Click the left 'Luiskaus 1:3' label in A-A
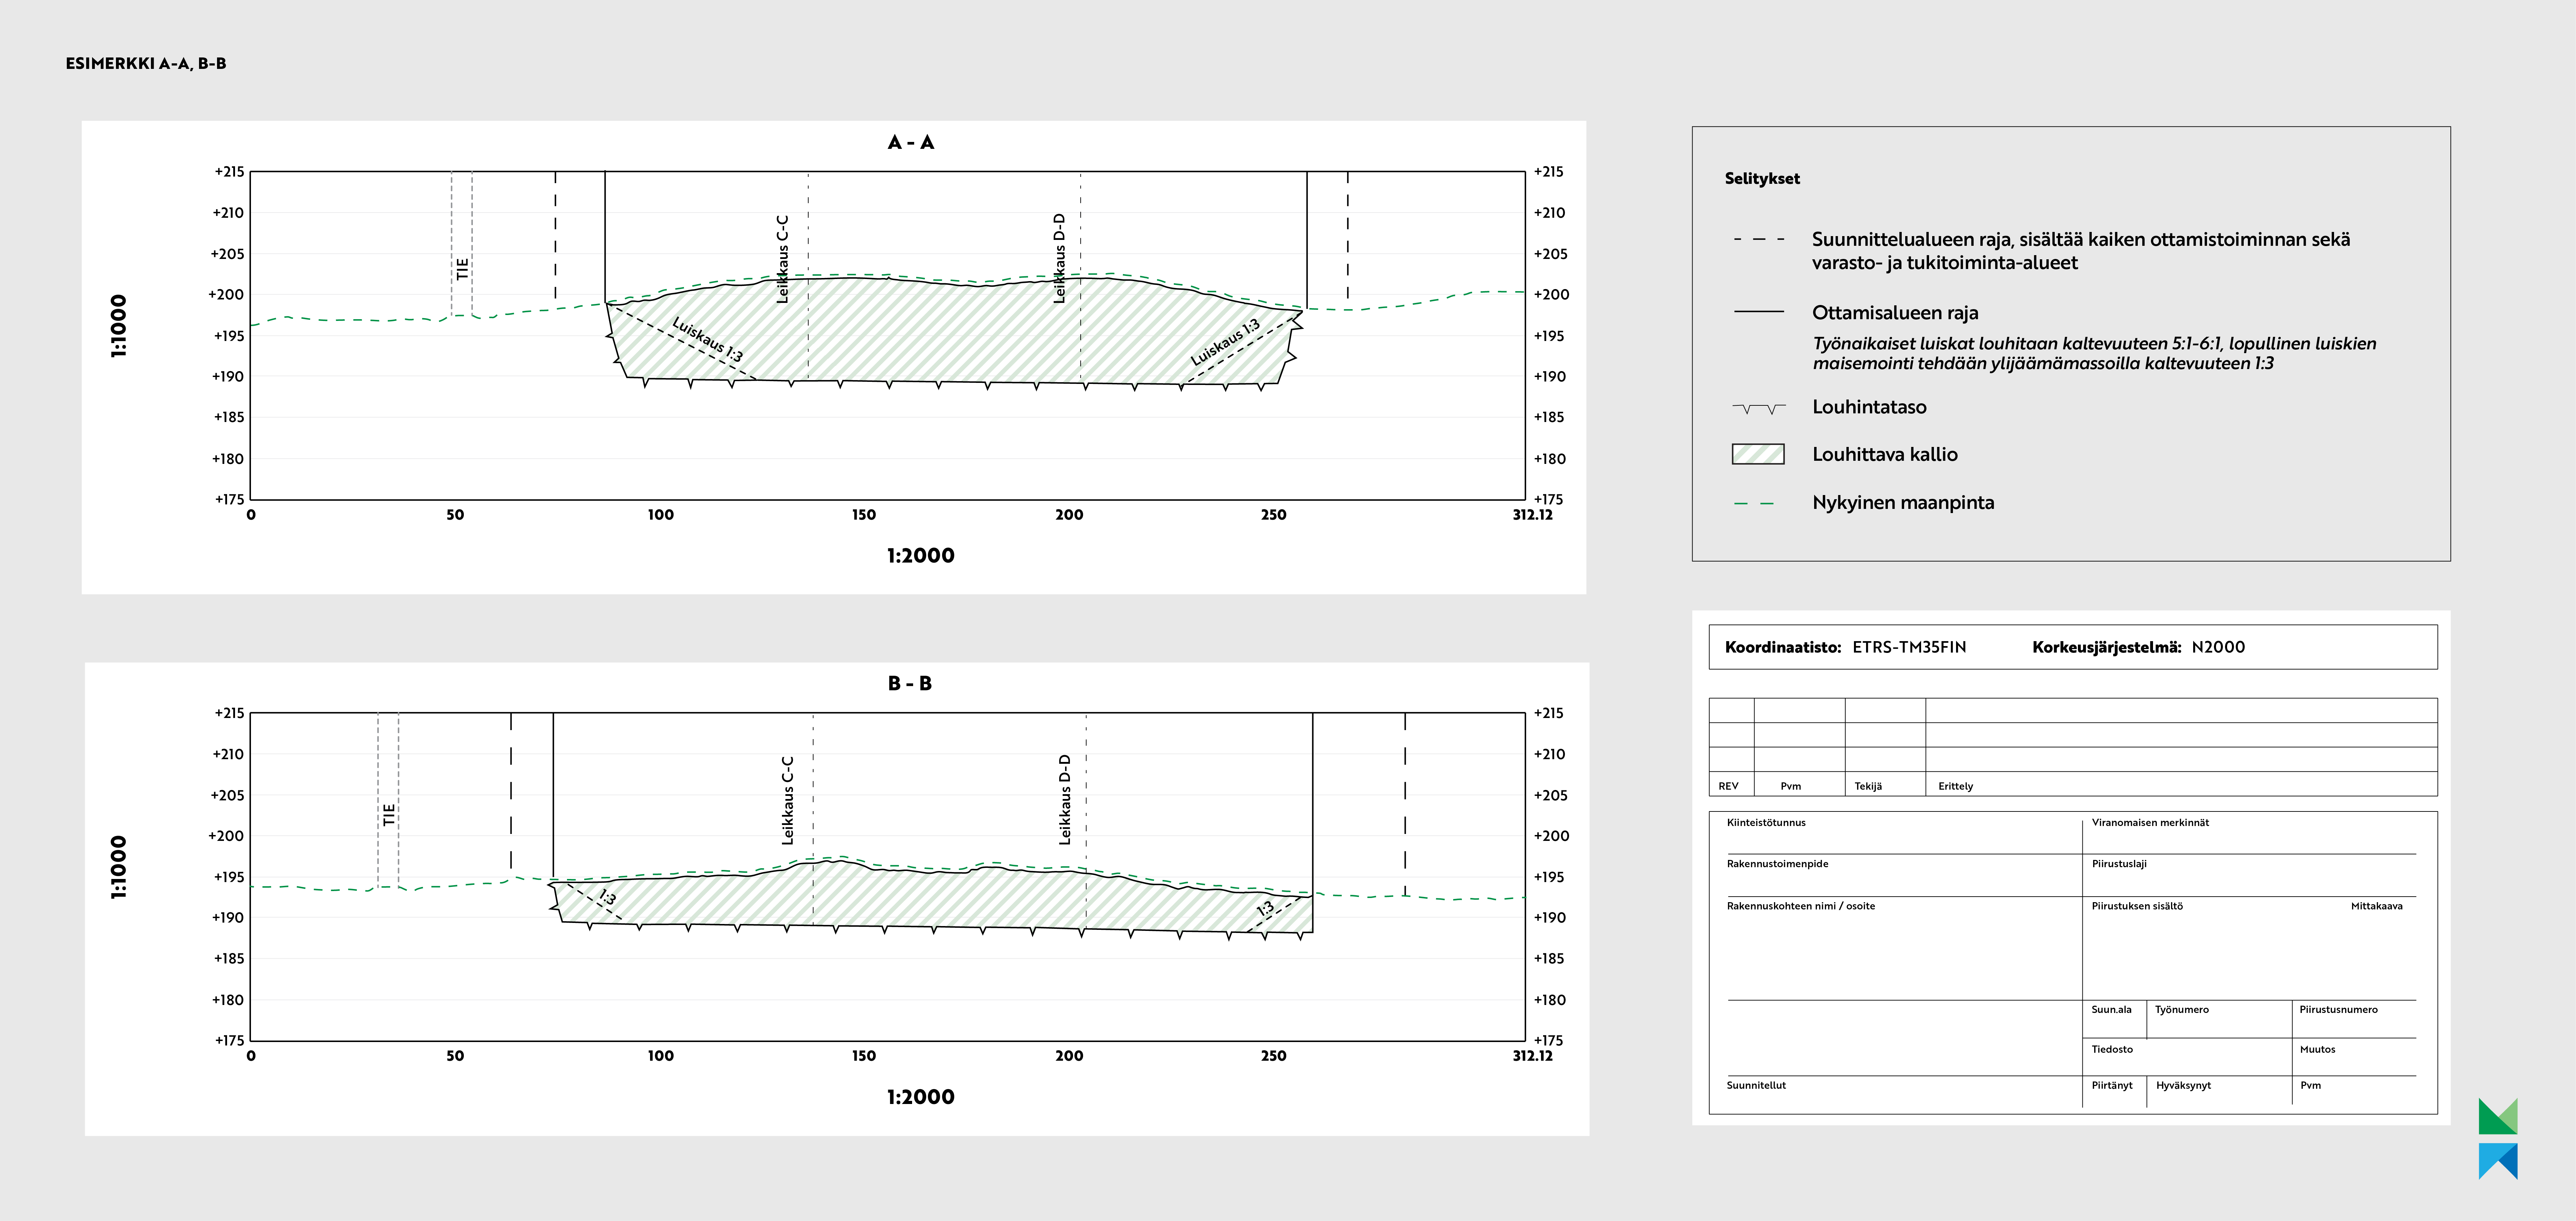The width and height of the screenshot is (2576, 1221). click(707, 340)
